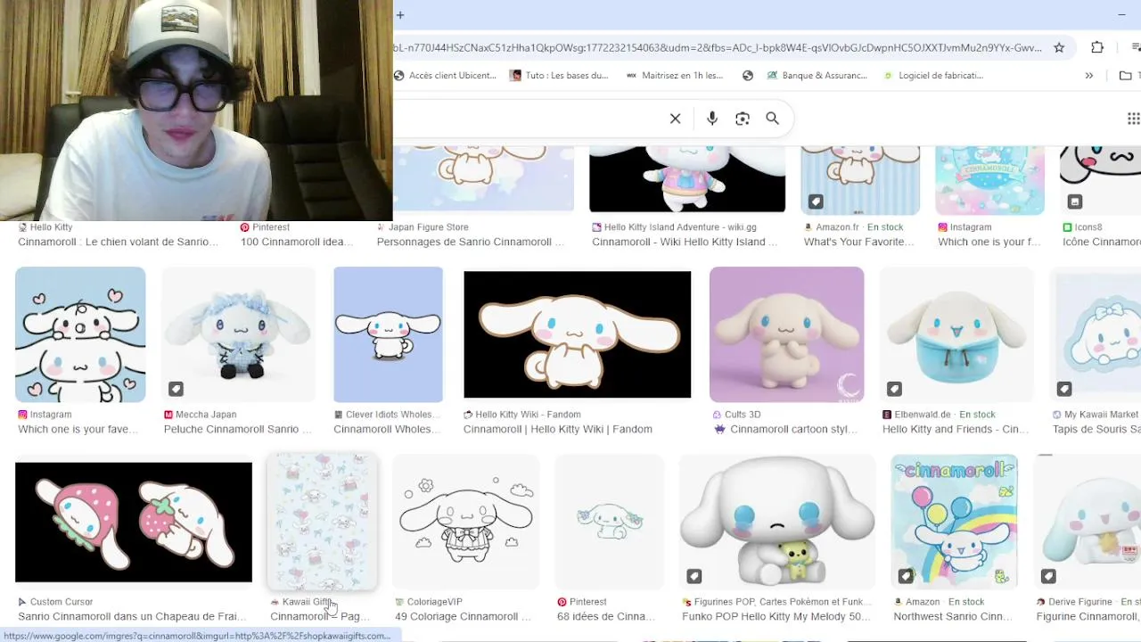Click the tag badge on Derive Figurine thumbnail

pos(1048,576)
